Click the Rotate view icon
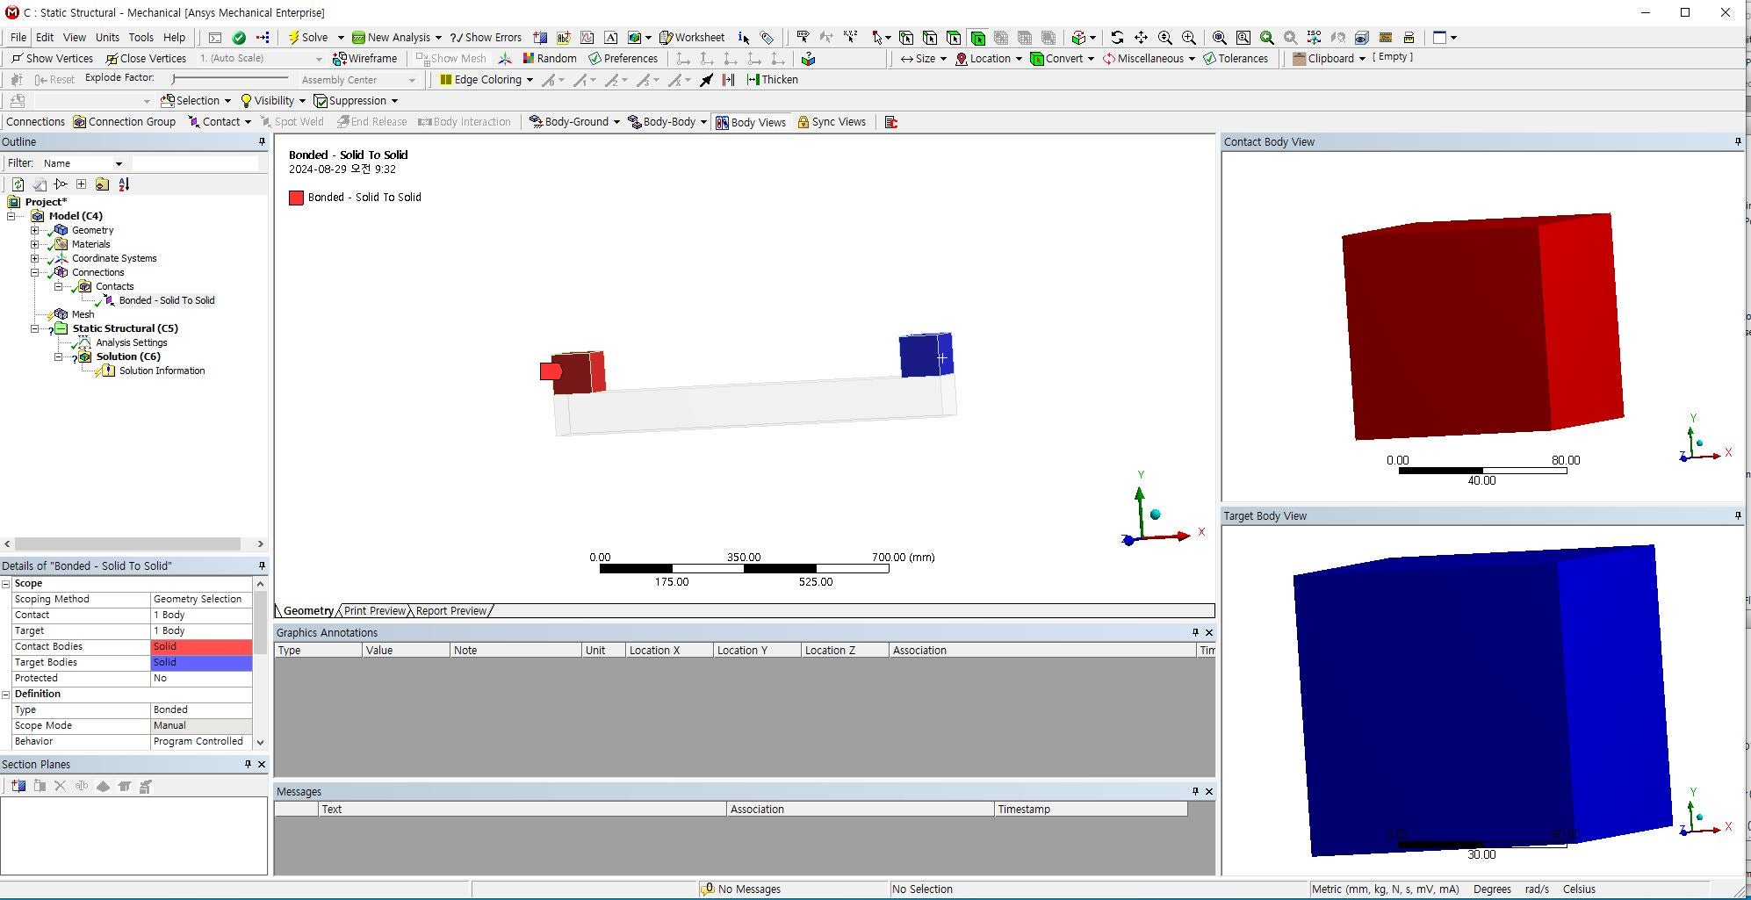Viewport: 1751px width, 900px height. [1117, 38]
